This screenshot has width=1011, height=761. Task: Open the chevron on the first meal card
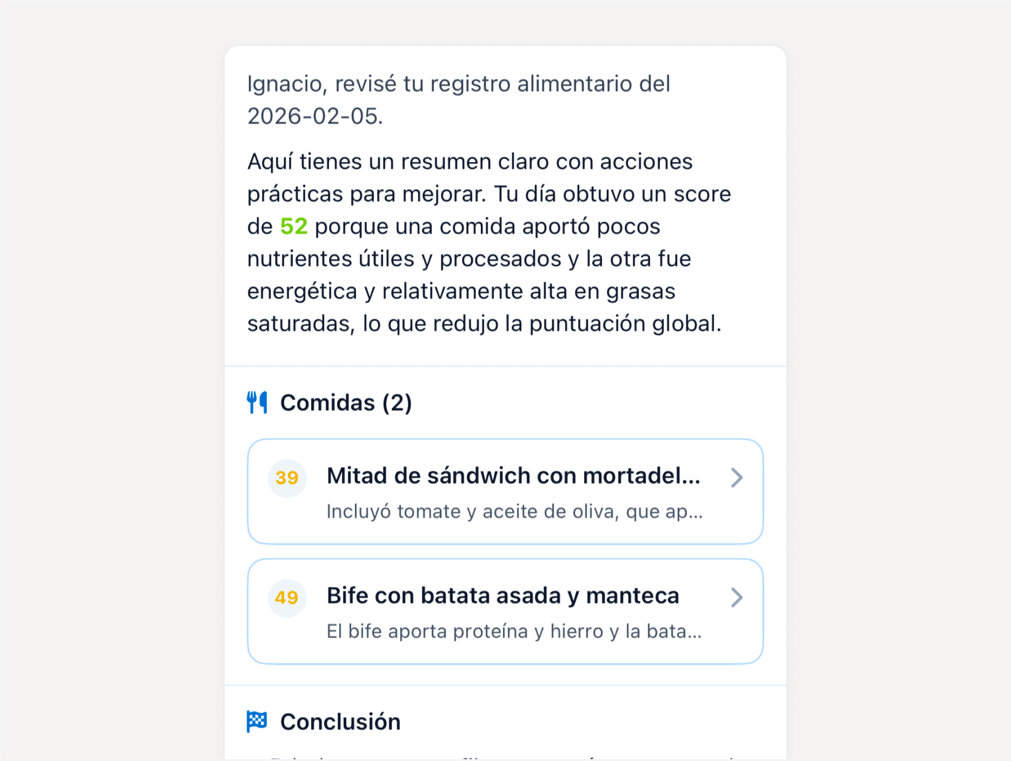pyautogui.click(x=737, y=478)
